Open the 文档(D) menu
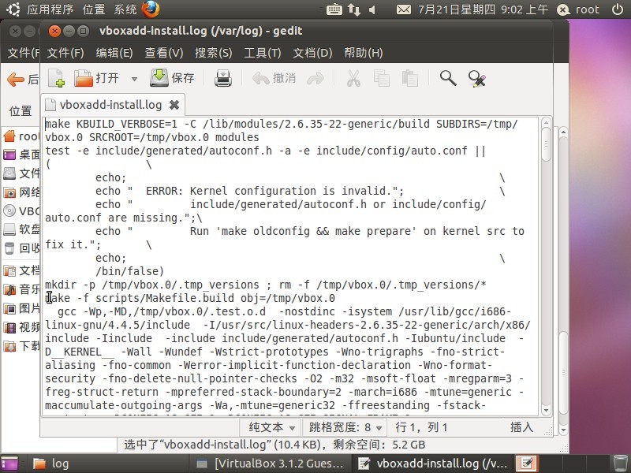 312,53
